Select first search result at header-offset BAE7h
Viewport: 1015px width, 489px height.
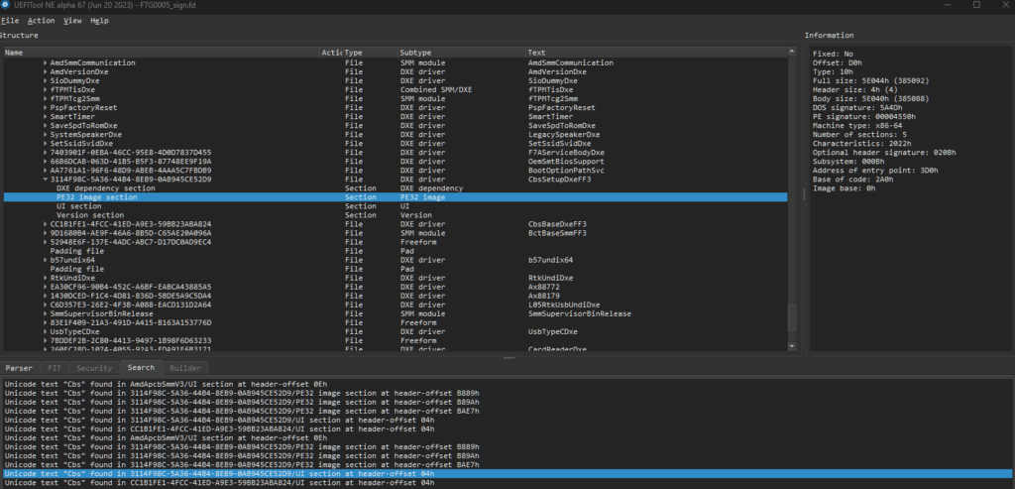click(507, 411)
